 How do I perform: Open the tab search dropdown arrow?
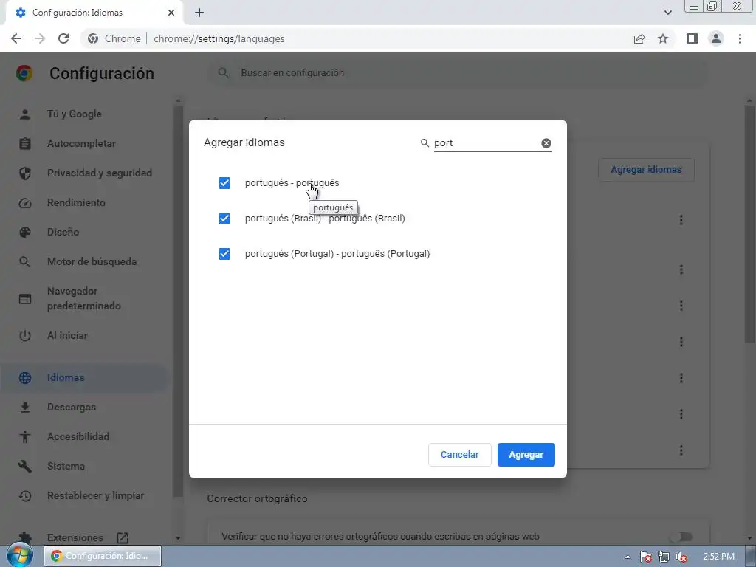point(667,13)
